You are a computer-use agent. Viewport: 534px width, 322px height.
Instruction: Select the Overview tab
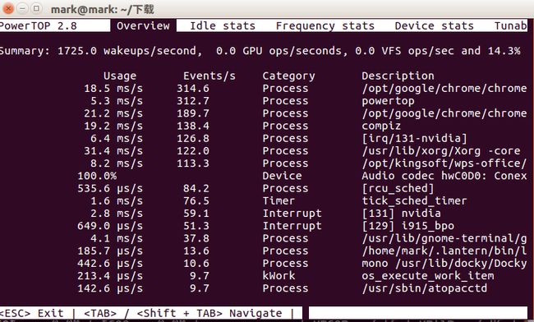[143, 25]
